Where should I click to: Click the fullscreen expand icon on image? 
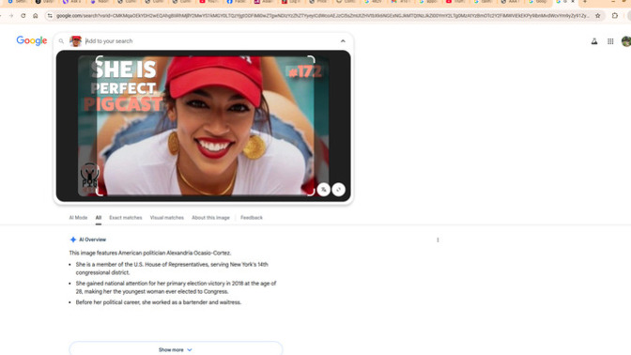pos(338,190)
